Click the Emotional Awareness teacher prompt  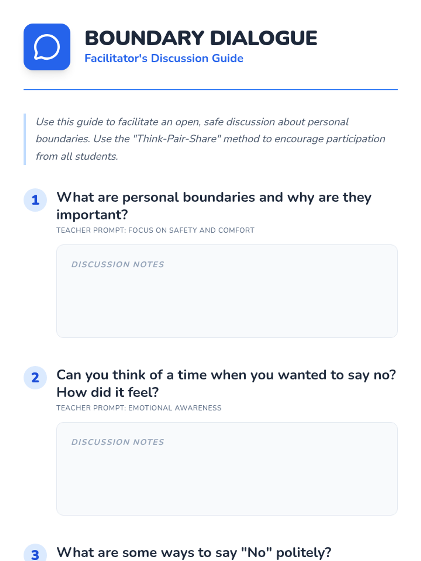click(139, 408)
